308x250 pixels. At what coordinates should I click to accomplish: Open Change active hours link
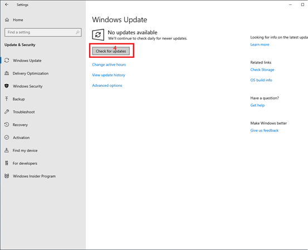tap(109, 65)
